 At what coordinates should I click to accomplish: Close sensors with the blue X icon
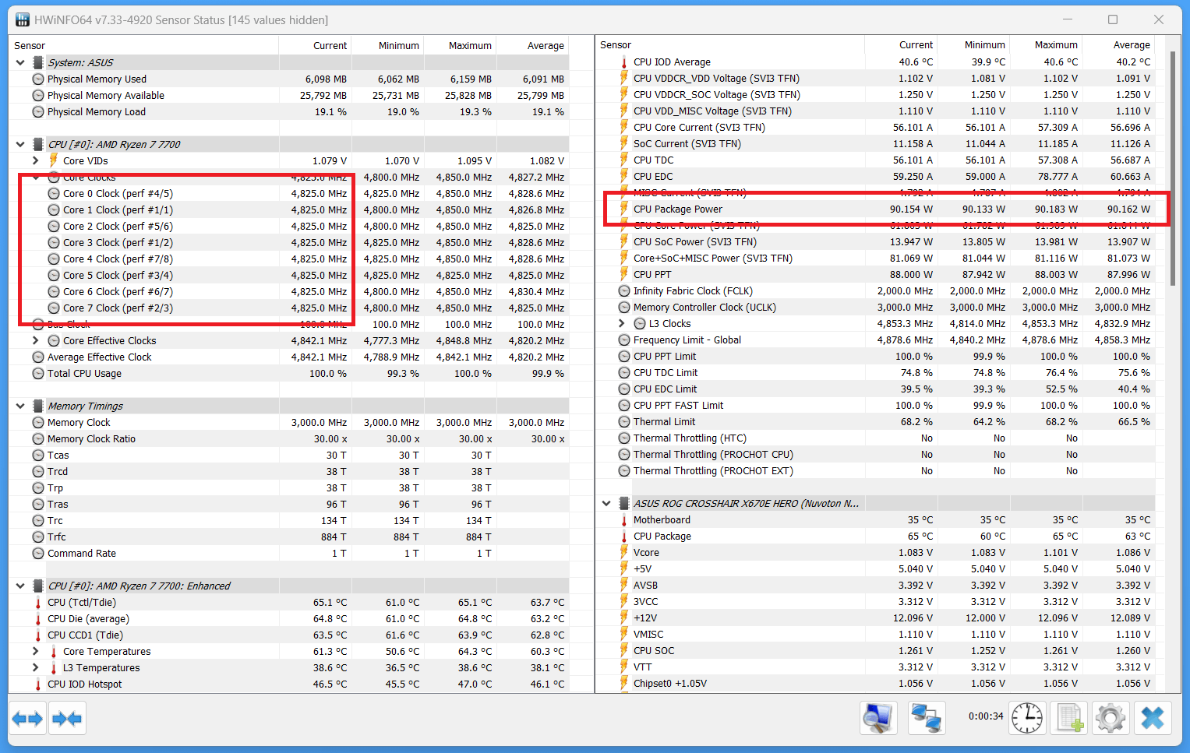[x=1153, y=718]
